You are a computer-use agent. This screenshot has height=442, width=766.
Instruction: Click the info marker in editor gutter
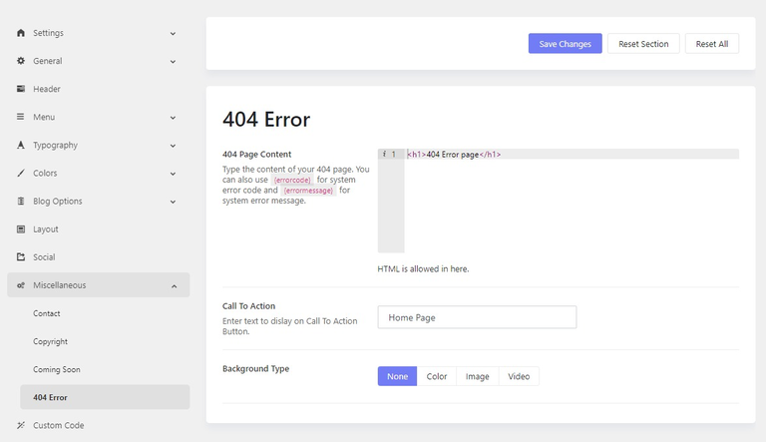[x=384, y=154]
